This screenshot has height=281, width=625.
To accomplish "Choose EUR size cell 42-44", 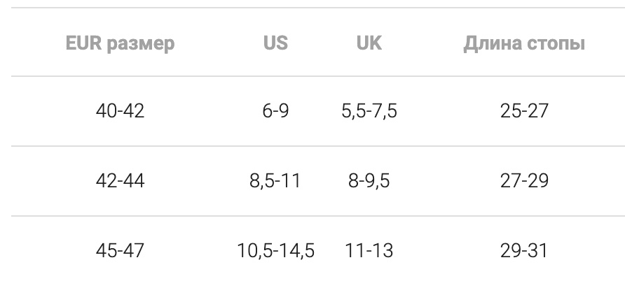I will pyautogui.click(x=120, y=181).
